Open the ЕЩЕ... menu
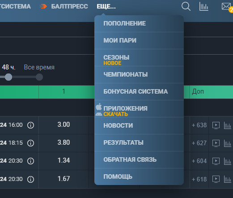The height and width of the screenshot is (198, 233). pos(106,7)
